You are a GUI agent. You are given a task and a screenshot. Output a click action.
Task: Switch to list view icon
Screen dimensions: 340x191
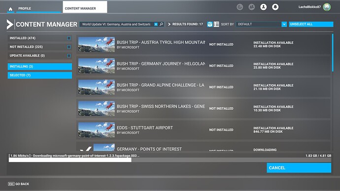216,24
